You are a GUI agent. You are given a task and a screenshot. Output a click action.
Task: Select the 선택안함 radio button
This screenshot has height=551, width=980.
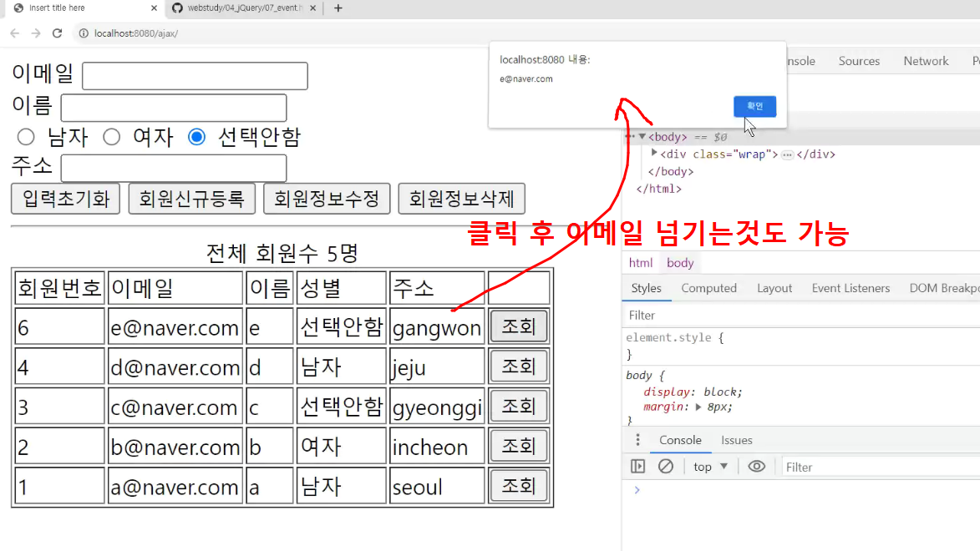click(196, 137)
